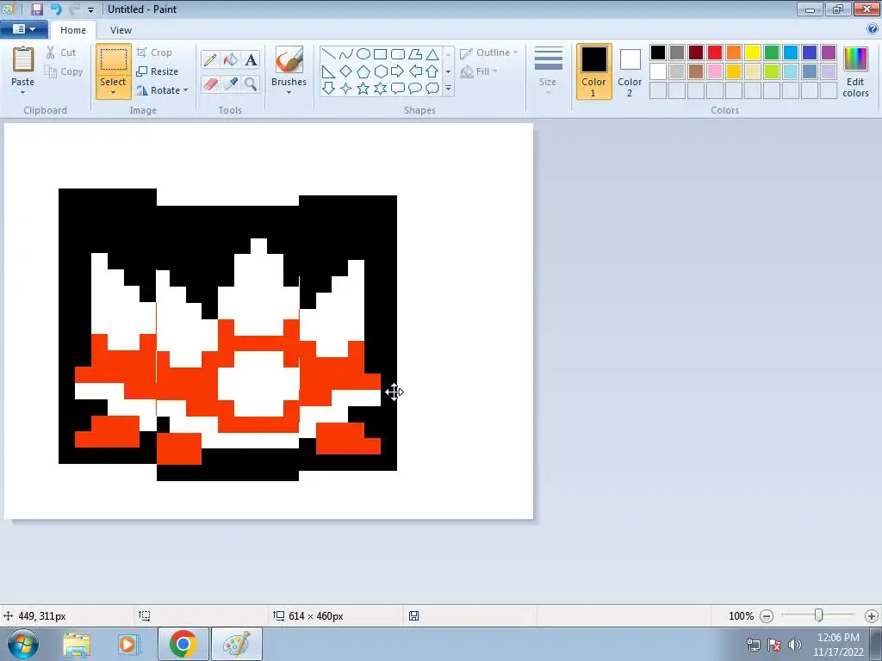Open the Brushes dropdown arrow
Viewport: 882px width, 661px height.
point(289,93)
